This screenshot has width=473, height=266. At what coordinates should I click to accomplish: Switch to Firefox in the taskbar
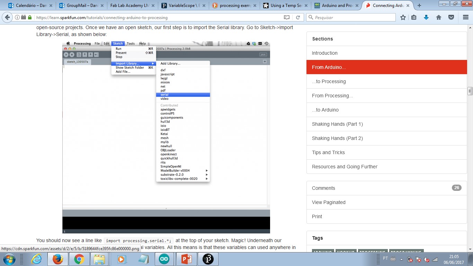click(57, 259)
